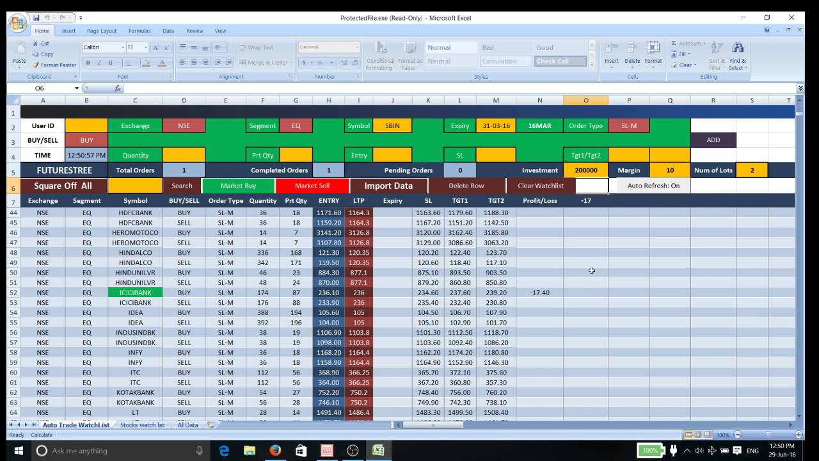Open the Formulas ribbon tab
This screenshot has height=461, width=819.
[139, 31]
